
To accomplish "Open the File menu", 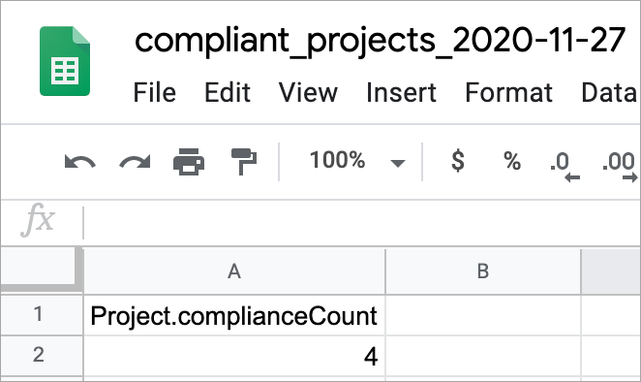I will coord(155,92).
